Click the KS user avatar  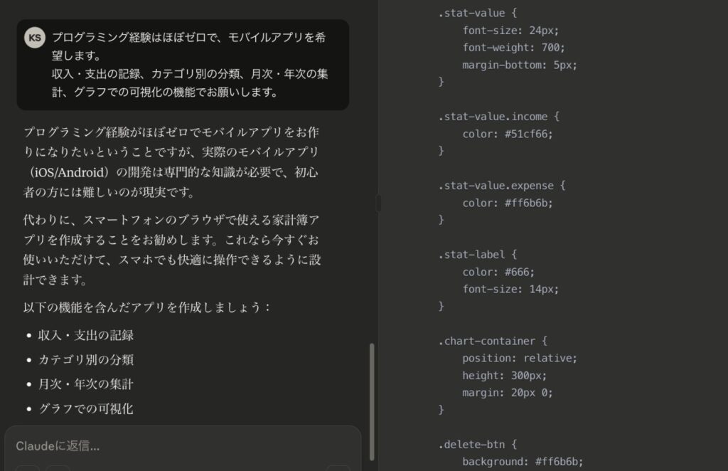[x=35, y=38]
